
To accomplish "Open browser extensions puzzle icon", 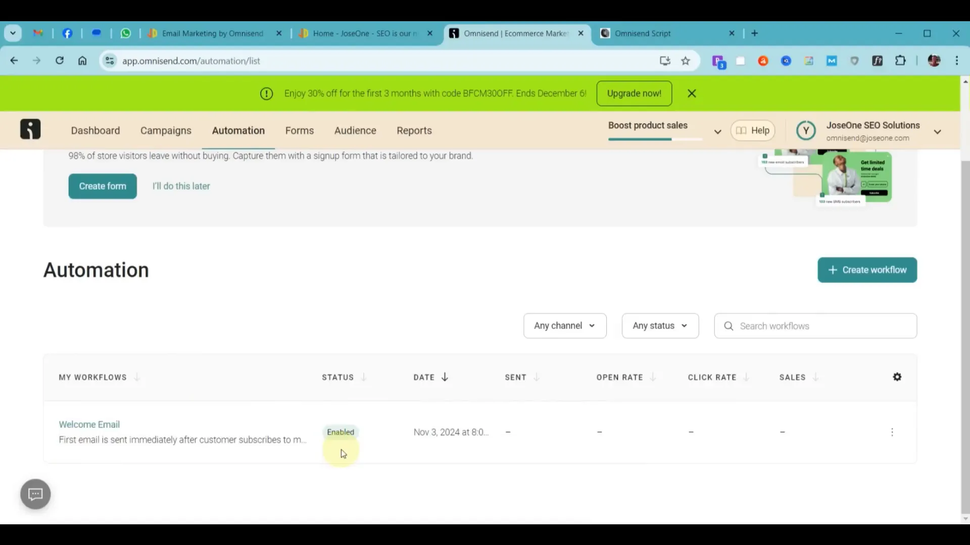I will click(x=900, y=61).
